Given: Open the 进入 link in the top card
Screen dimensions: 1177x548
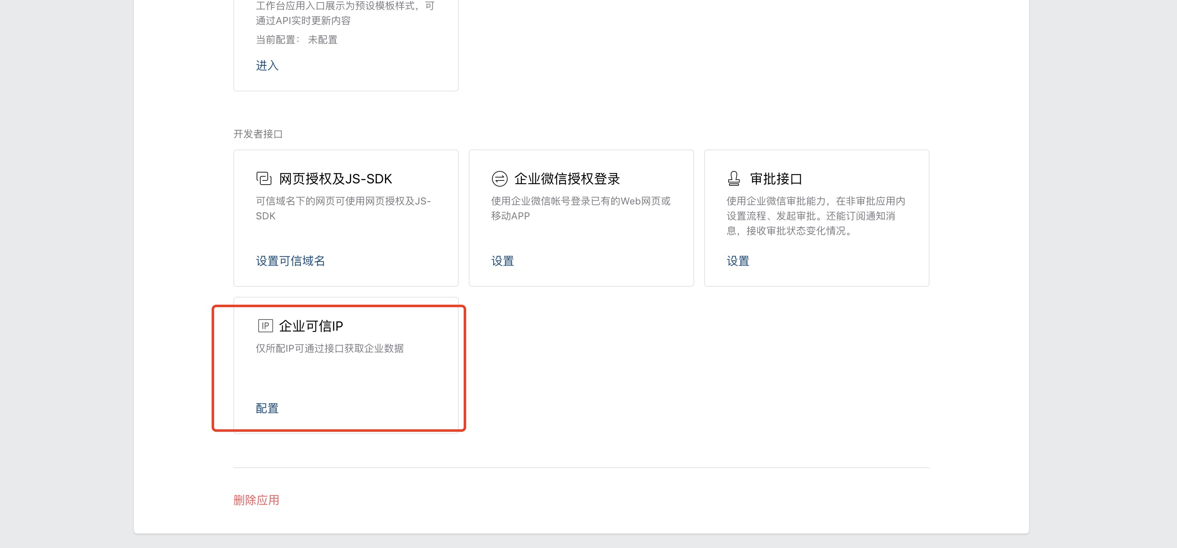Looking at the screenshot, I should pyautogui.click(x=267, y=66).
